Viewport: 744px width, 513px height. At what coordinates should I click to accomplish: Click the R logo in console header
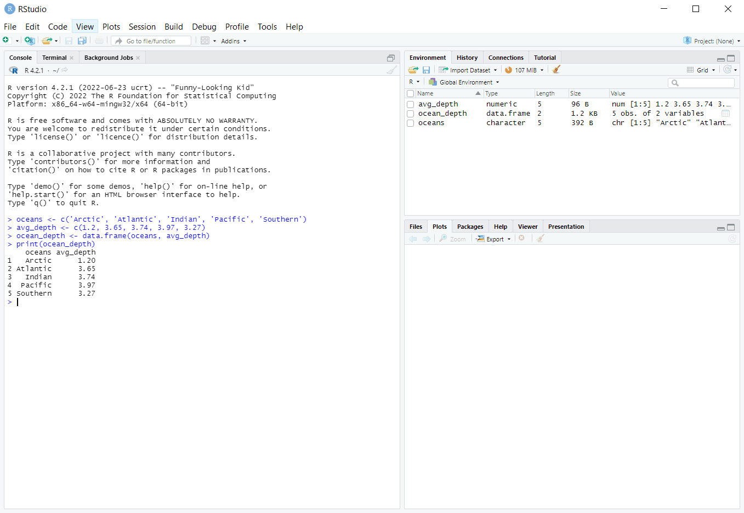click(x=14, y=70)
